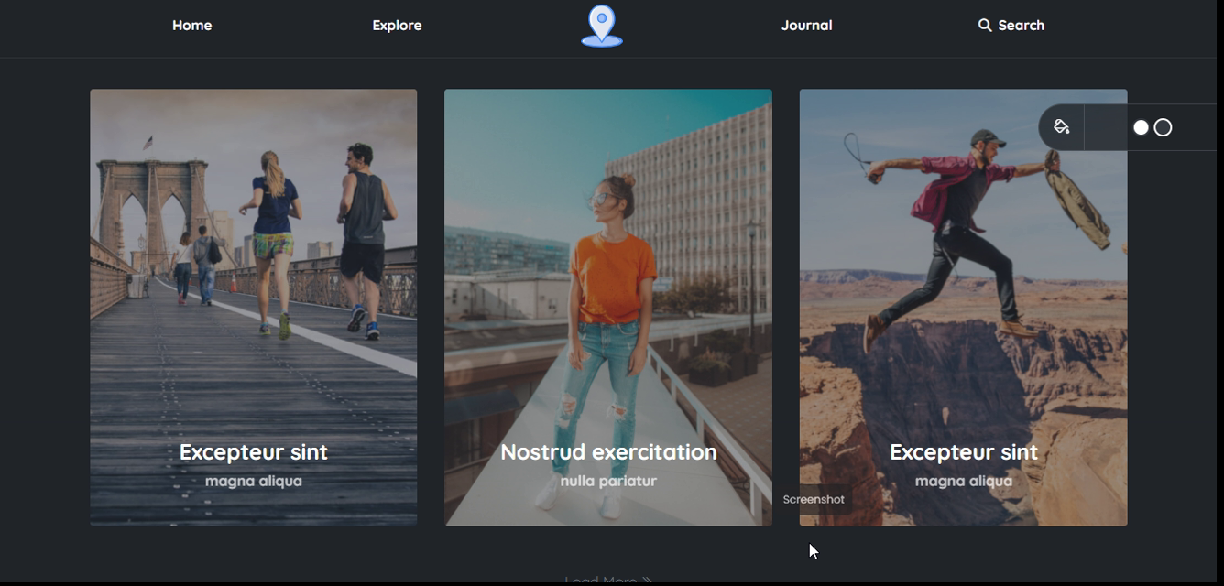The width and height of the screenshot is (1224, 586).
Task: Open the paint bucket theme customizer icon
Action: [1061, 127]
